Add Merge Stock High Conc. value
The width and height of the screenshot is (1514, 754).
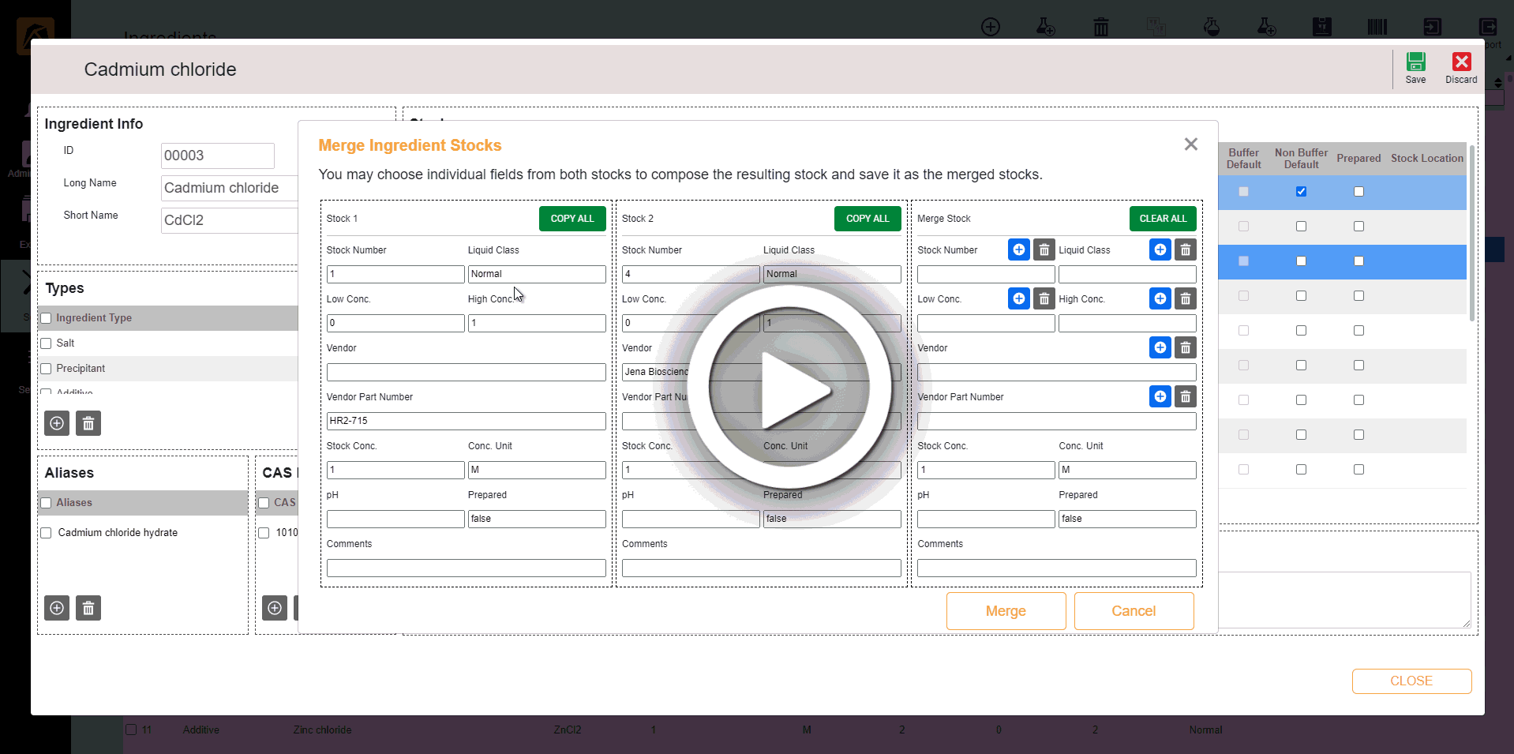coord(1160,299)
